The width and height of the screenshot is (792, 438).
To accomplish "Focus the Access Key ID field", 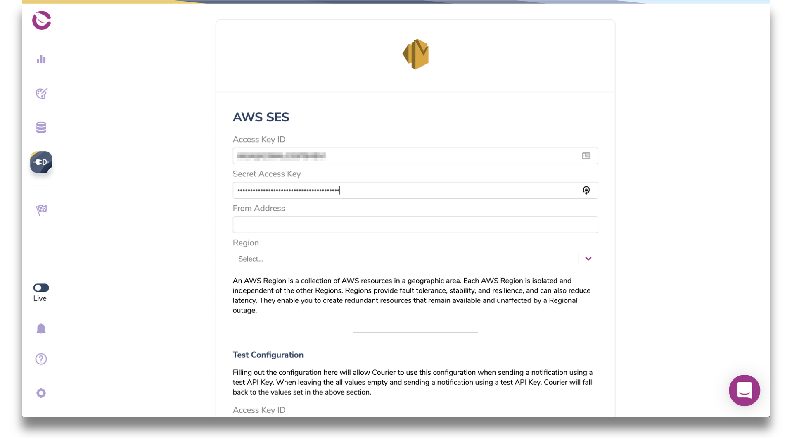I will (415, 156).
